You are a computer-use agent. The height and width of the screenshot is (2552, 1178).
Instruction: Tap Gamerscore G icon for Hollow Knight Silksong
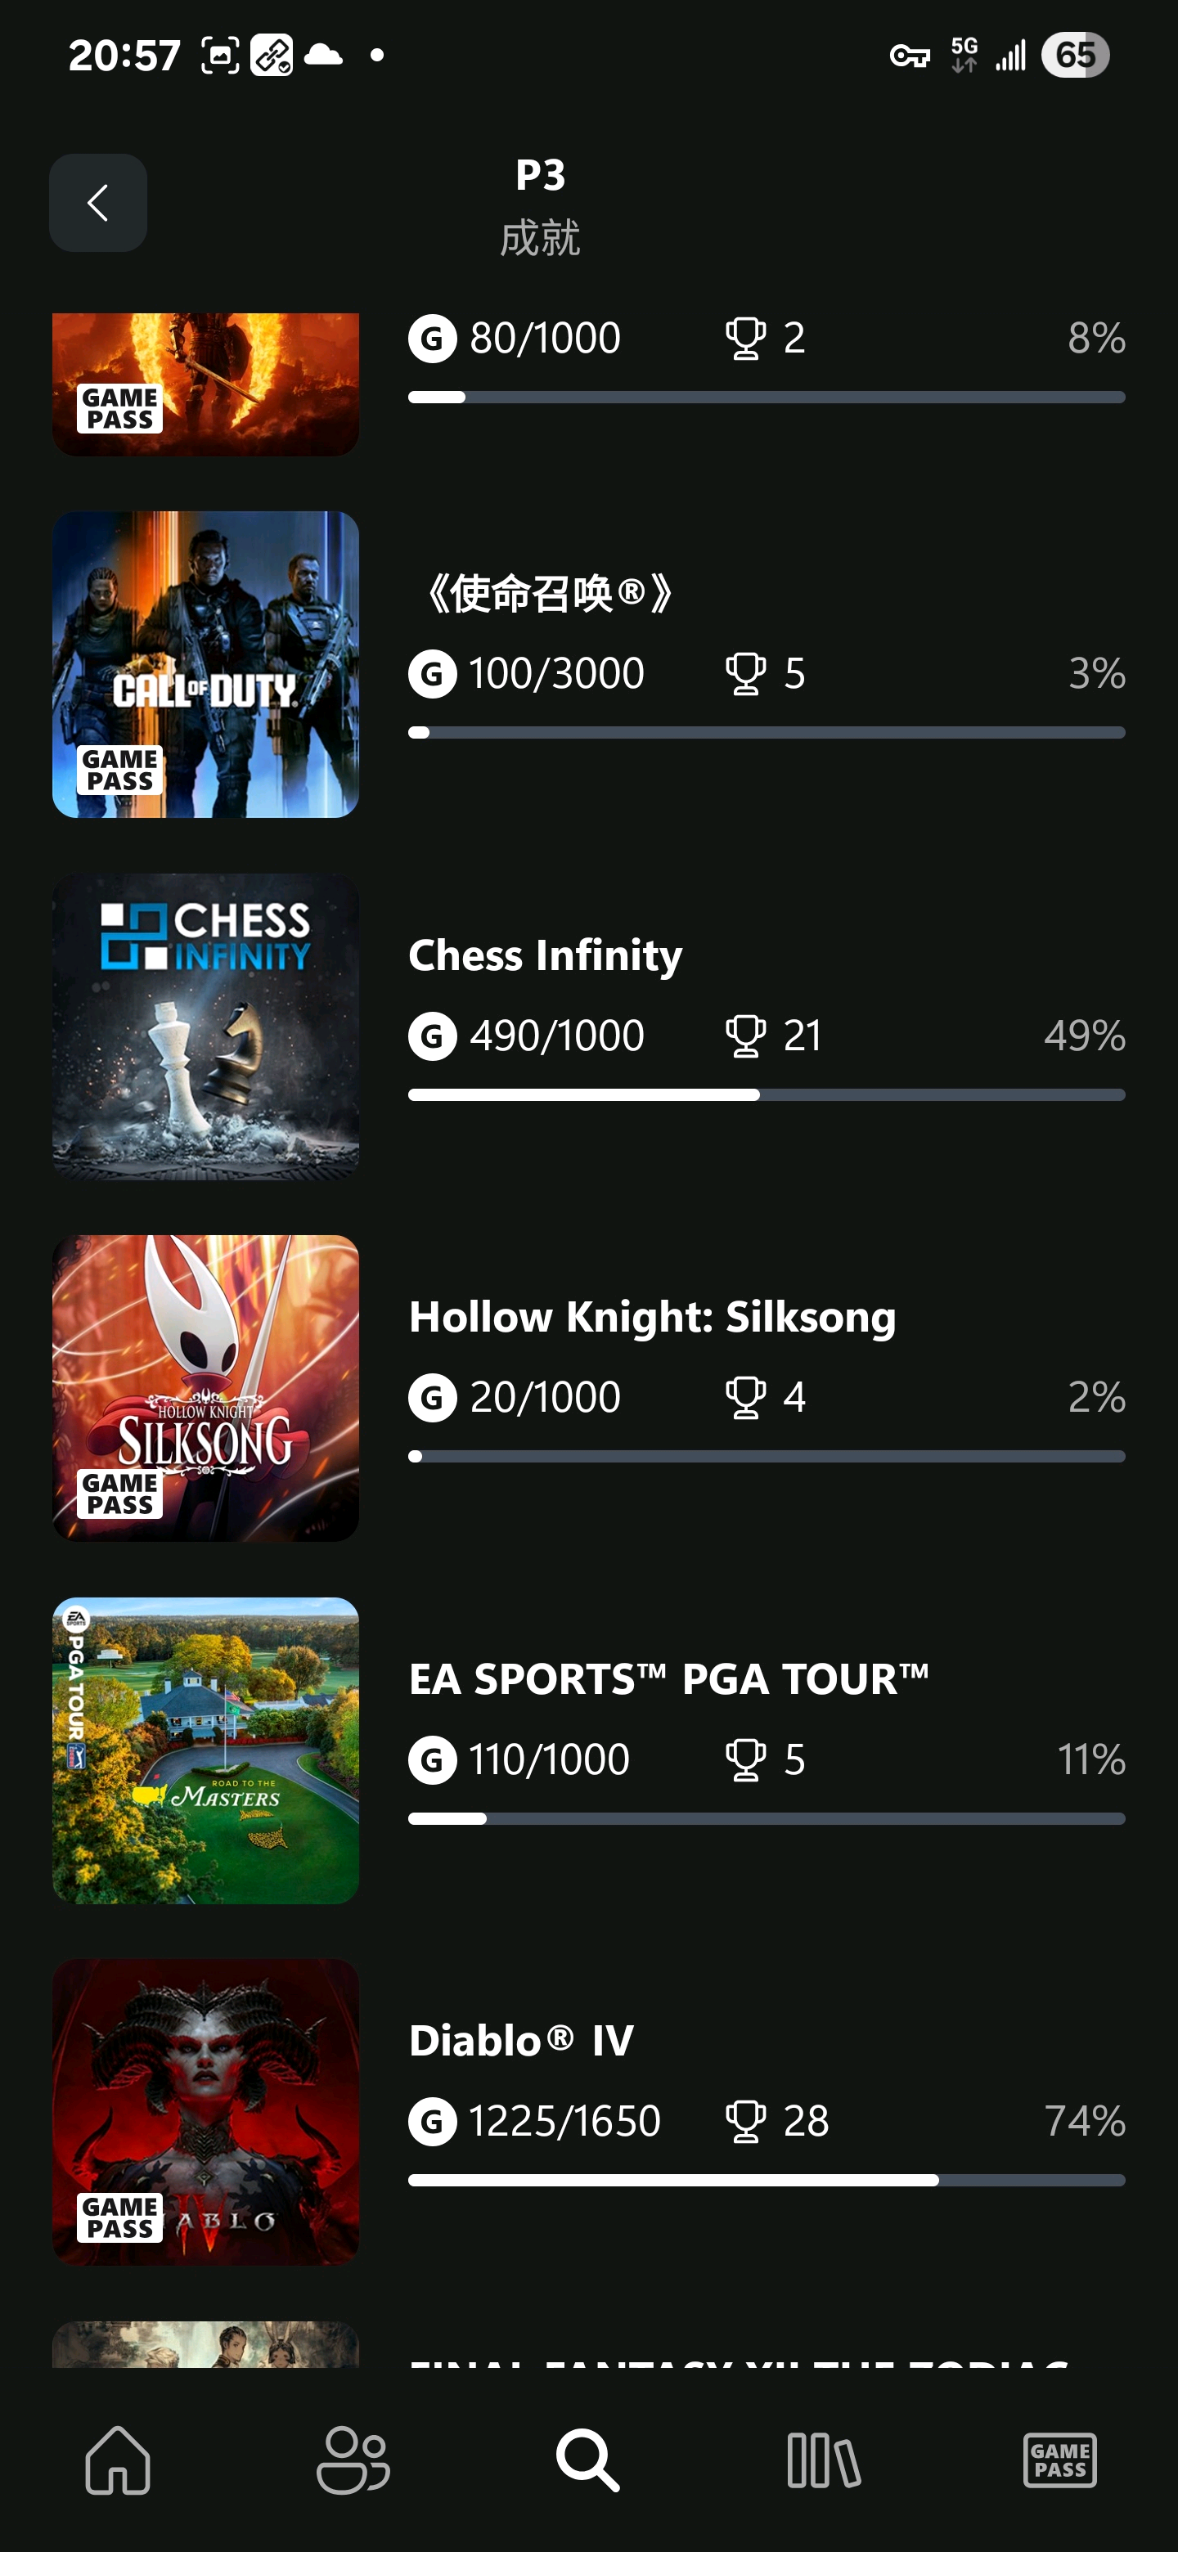click(x=432, y=1398)
